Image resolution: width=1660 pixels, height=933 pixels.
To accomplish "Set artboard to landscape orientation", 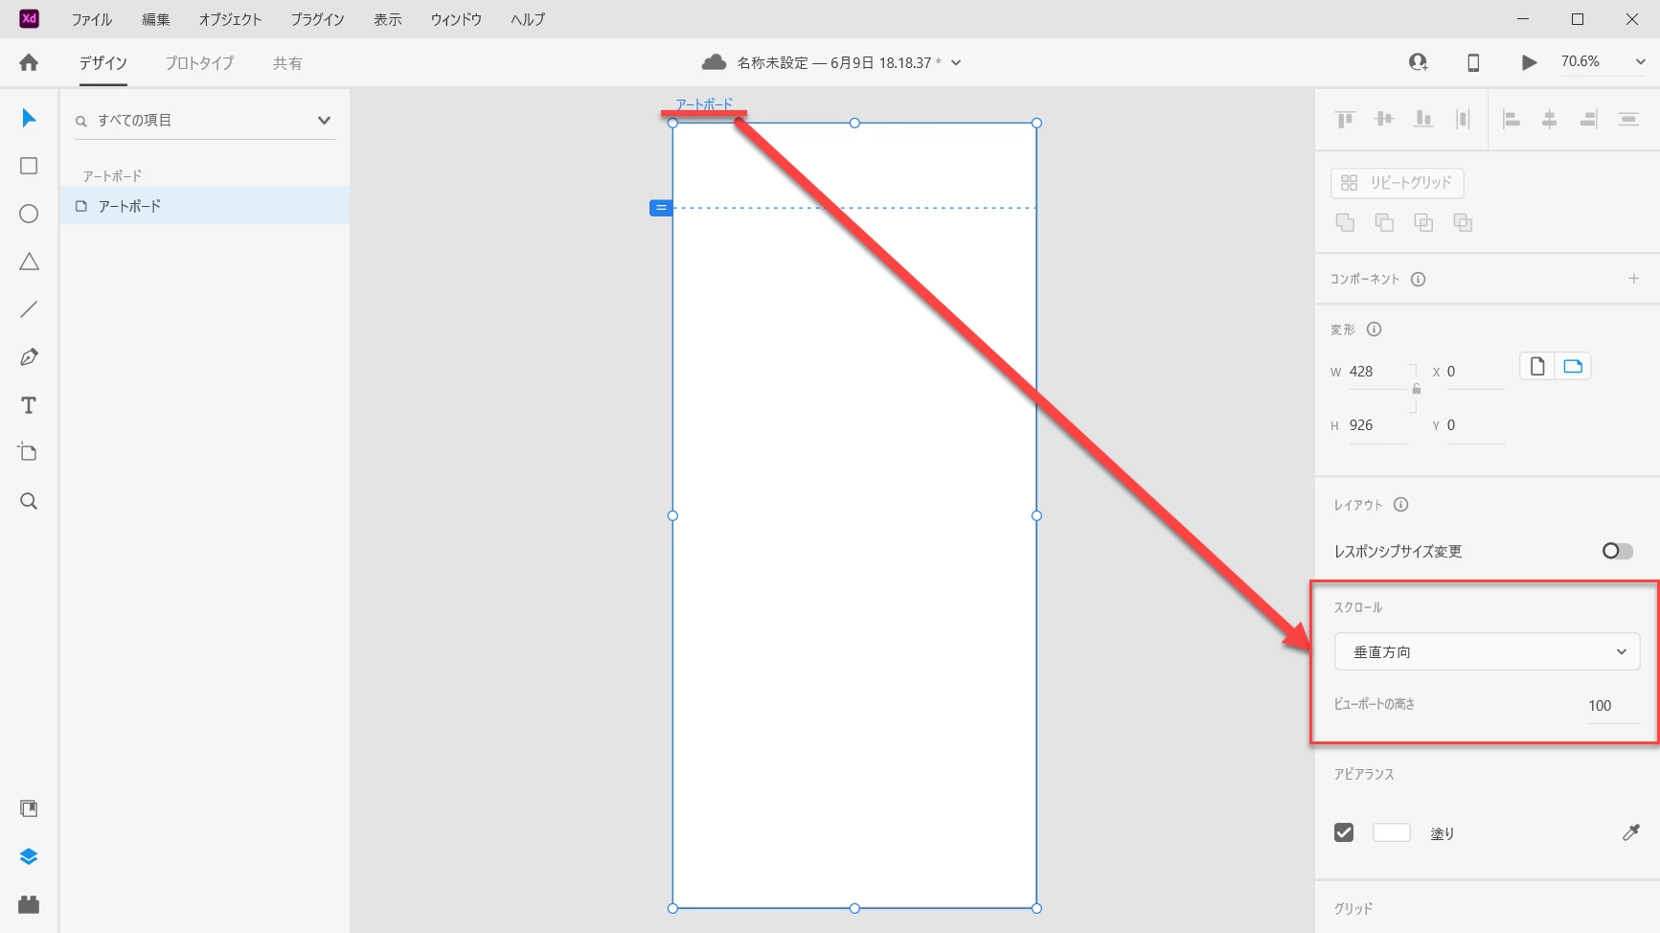I will coord(1573,366).
